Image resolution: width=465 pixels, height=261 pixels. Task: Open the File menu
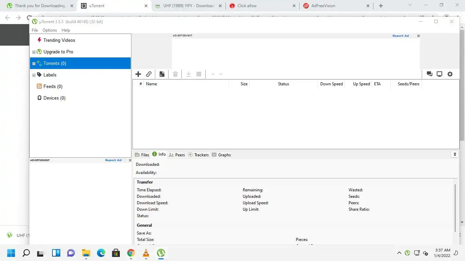(x=35, y=30)
